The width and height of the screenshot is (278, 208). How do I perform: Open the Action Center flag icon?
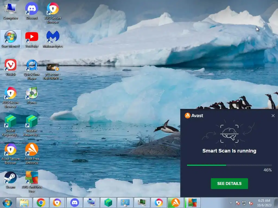point(237,203)
